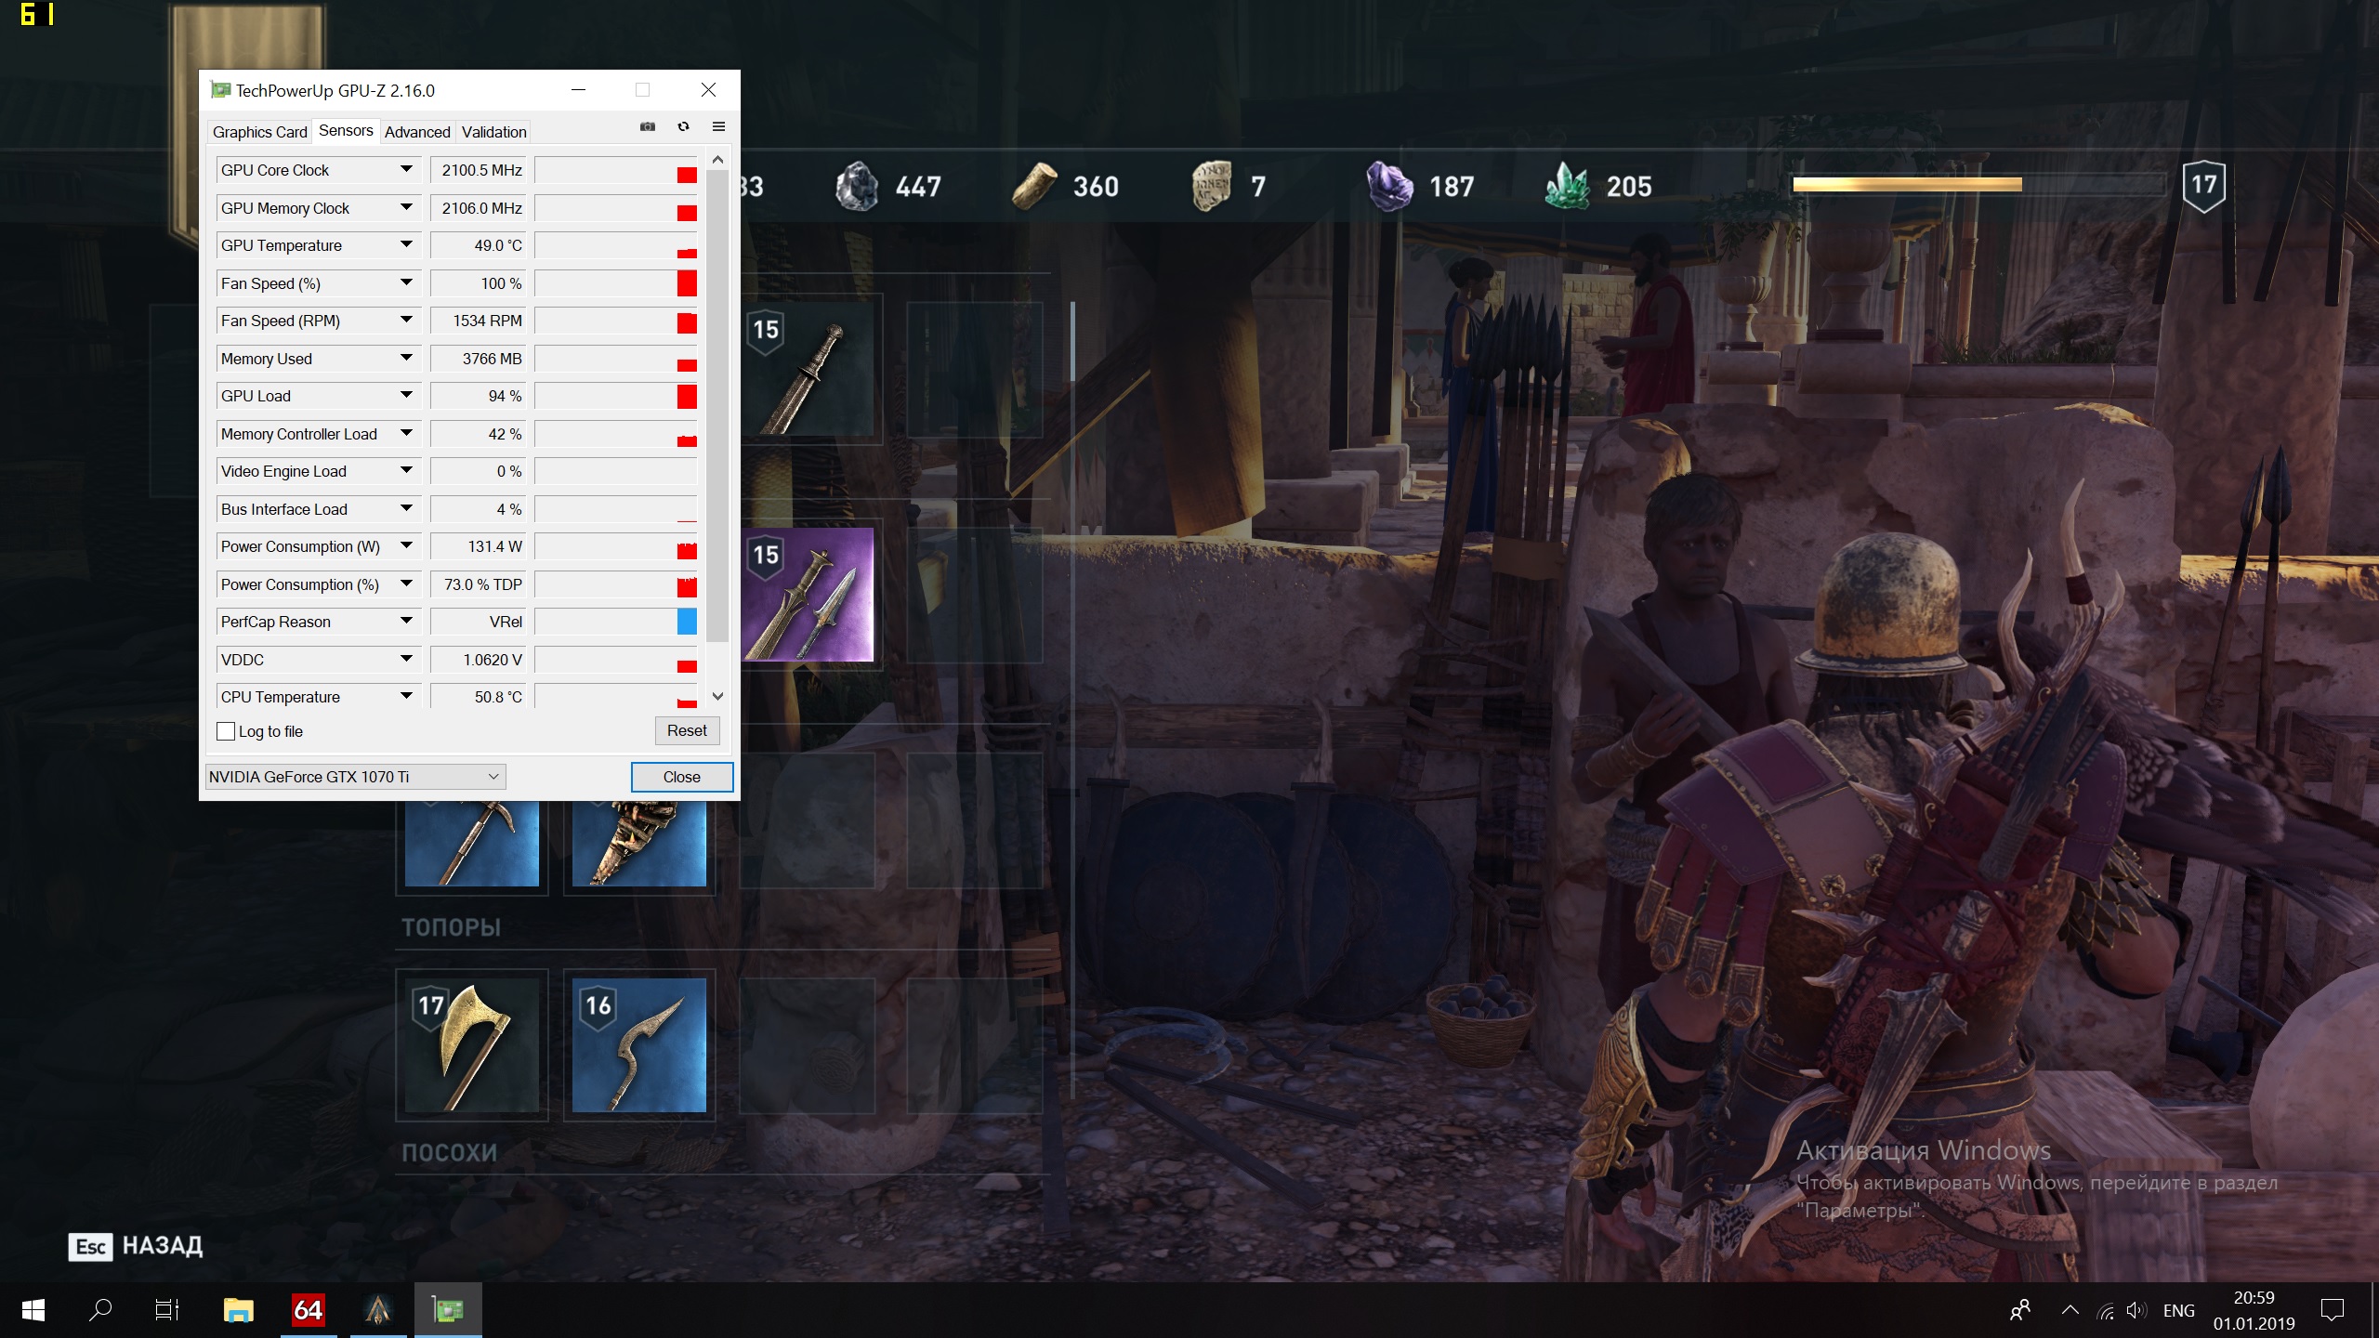The image size is (2379, 1338).
Task: Open taskbar search magnifier
Action: pyautogui.click(x=100, y=1310)
